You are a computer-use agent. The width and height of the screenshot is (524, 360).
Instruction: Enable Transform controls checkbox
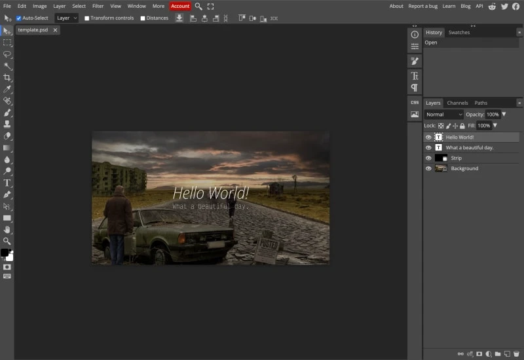[87, 18]
